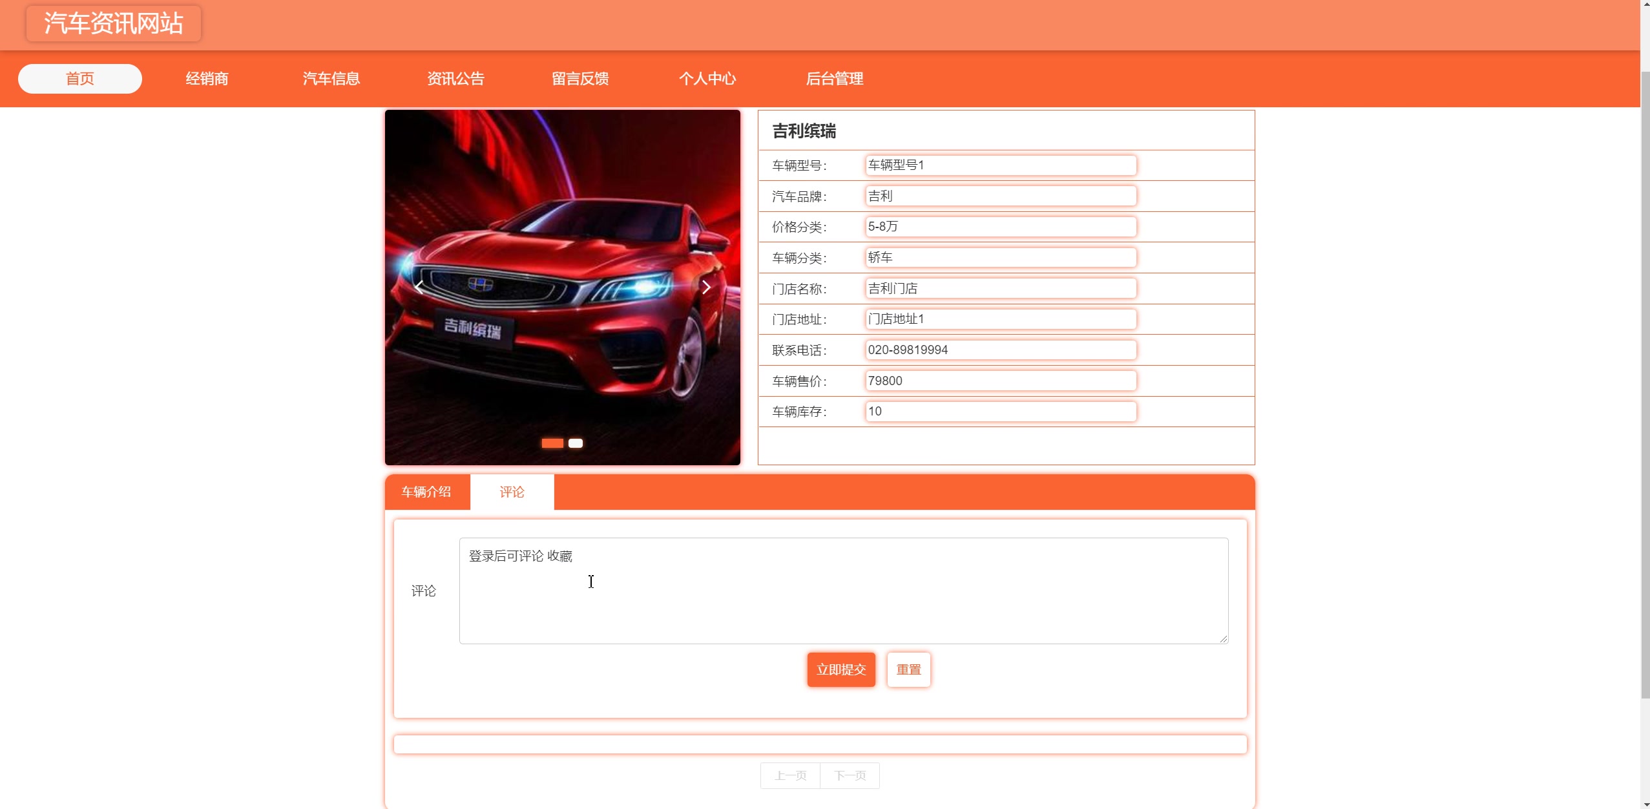Viewport: 1650px width, 809px height.
Task: Click the 门店地址 field showing 门店地址1
Action: [x=1001, y=319]
